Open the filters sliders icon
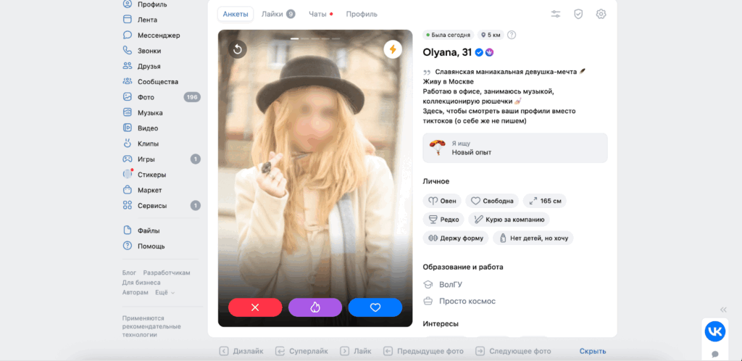 pyautogui.click(x=556, y=14)
